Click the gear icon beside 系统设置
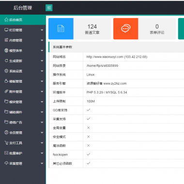The image size is (184, 184). 6,71
